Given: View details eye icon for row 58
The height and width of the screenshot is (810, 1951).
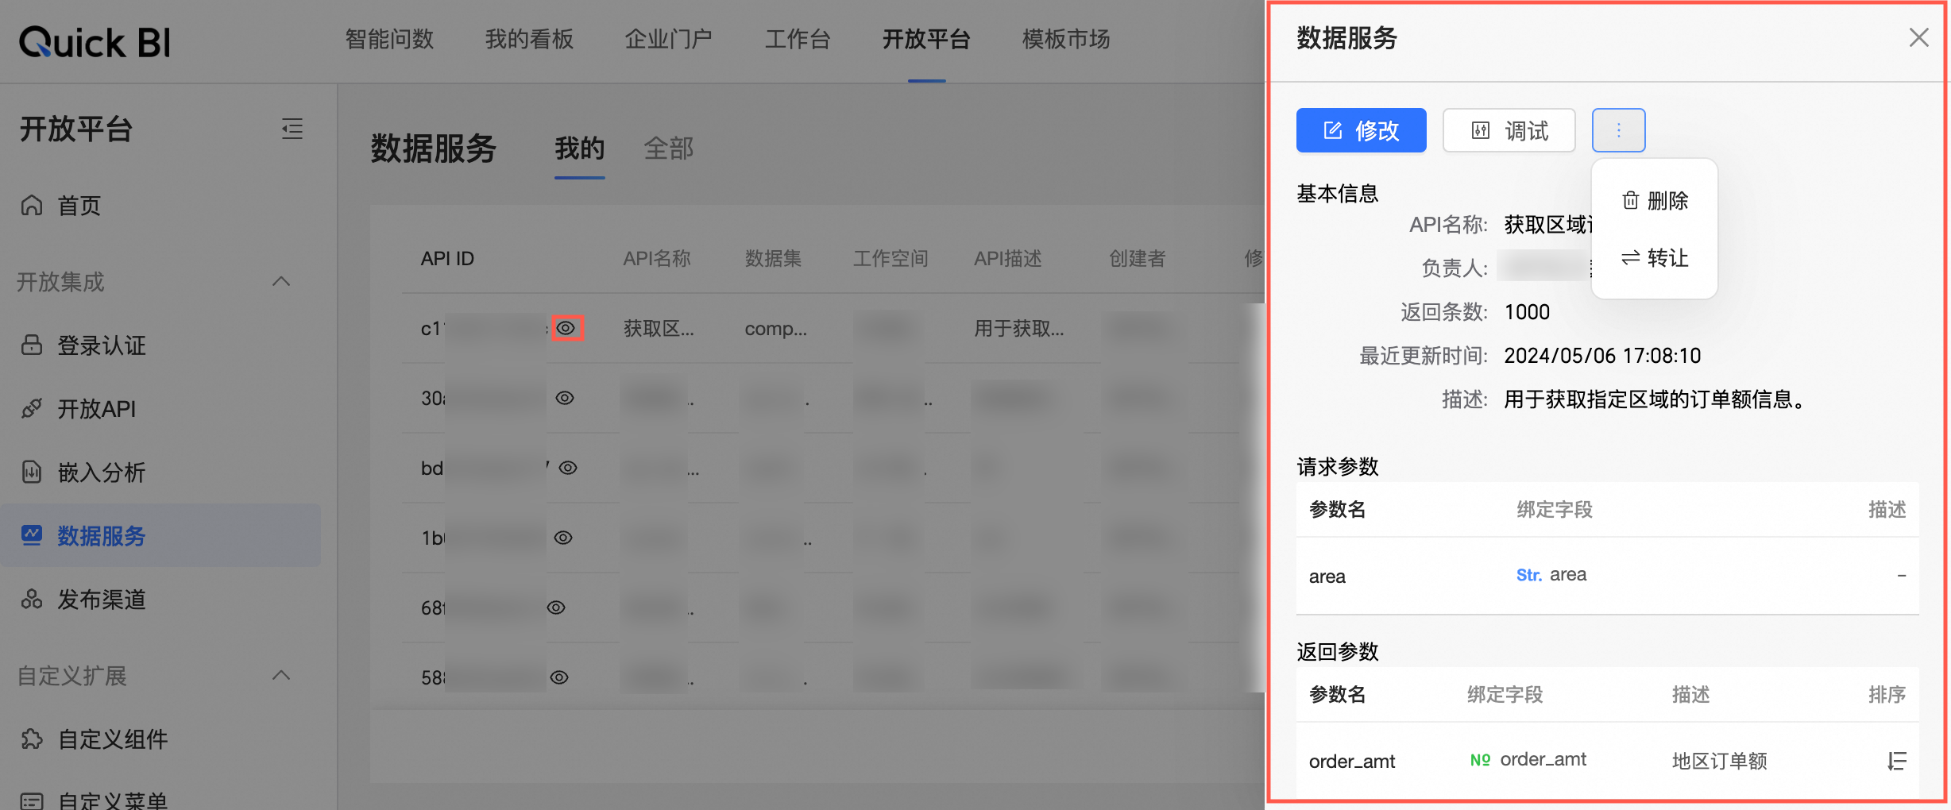Looking at the screenshot, I should tap(559, 677).
